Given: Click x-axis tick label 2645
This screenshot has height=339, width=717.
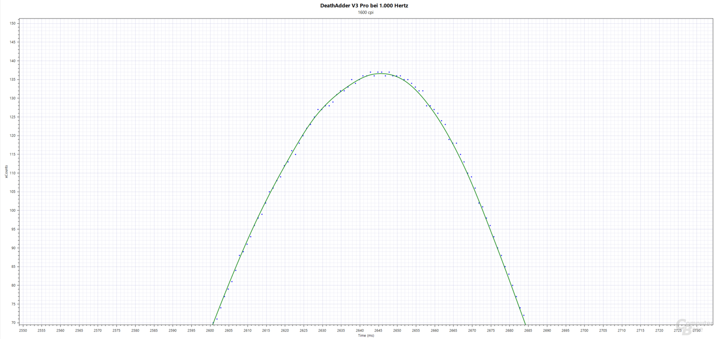Looking at the screenshot, I should tap(378, 330).
